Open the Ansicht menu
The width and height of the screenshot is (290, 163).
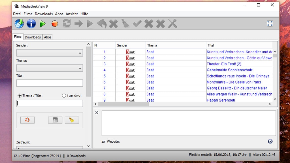coord(72,14)
